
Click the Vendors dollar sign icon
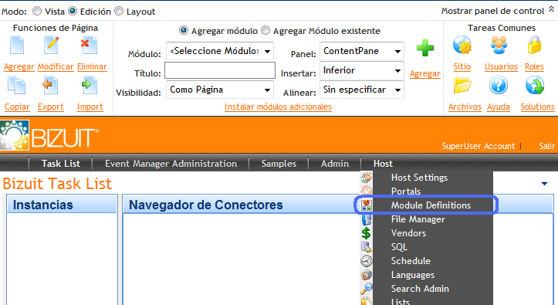(x=366, y=233)
